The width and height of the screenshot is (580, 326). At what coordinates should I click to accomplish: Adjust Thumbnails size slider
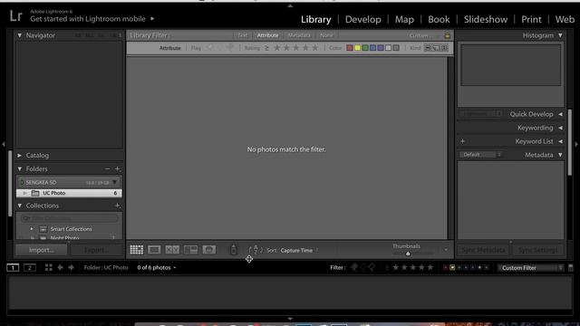pyautogui.click(x=408, y=254)
